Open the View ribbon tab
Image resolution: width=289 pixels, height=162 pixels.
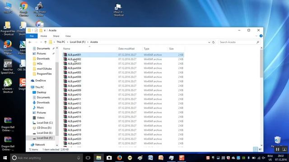68,36
